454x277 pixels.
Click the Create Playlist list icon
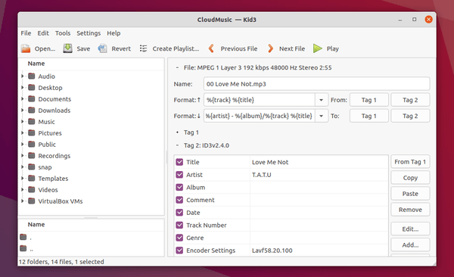[143, 48]
